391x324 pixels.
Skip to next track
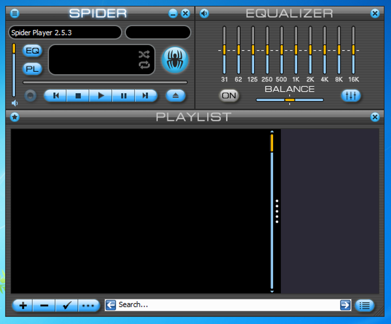[146, 95]
